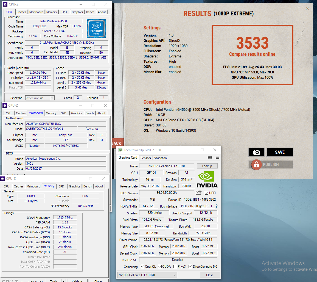Click the Close button in GPU-Z
317x282 pixels.
(210, 275)
